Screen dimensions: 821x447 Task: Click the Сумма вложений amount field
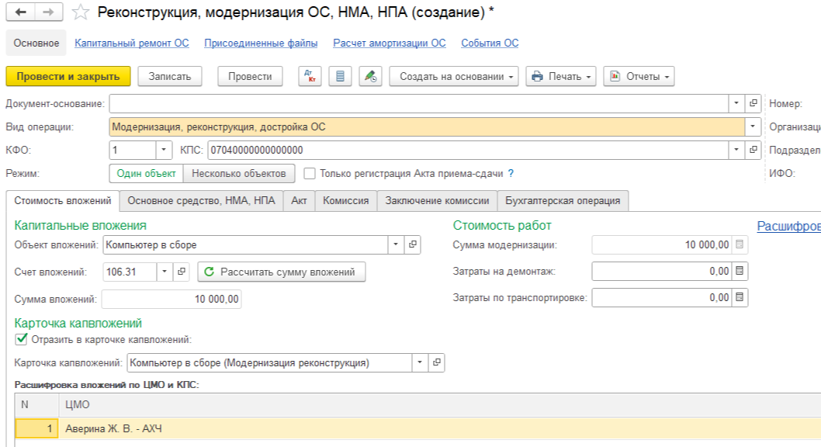[171, 299]
